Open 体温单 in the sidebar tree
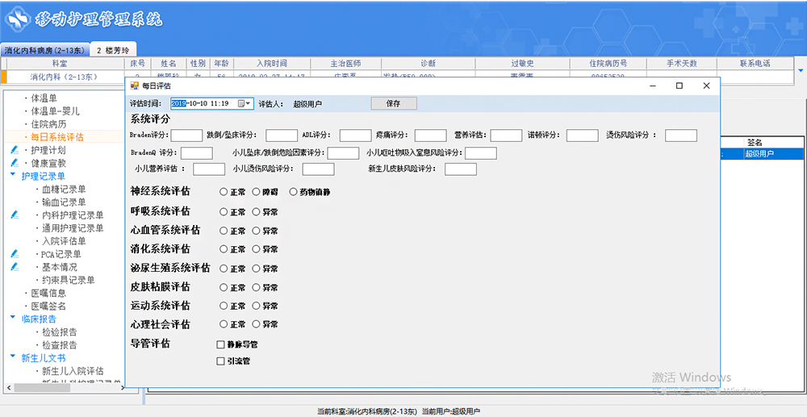The width and height of the screenshot is (807, 417). point(44,98)
